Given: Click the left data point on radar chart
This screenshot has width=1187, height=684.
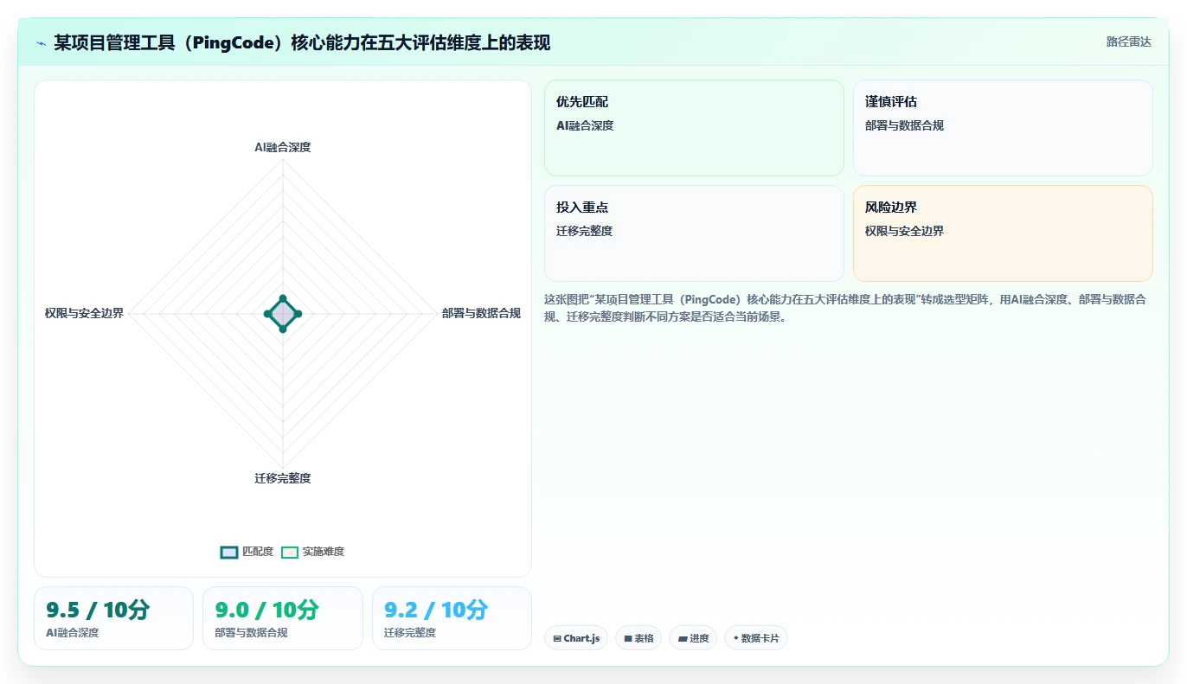Looking at the screenshot, I should click(267, 314).
